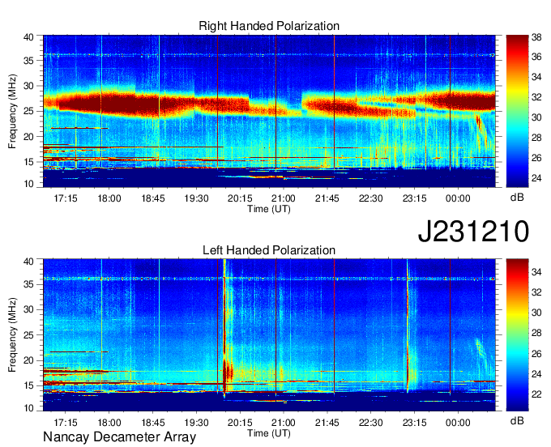Viewport: 551px width, 447px height.
Task: Click the 22 dB label on bottom color scale
Action: [536, 394]
